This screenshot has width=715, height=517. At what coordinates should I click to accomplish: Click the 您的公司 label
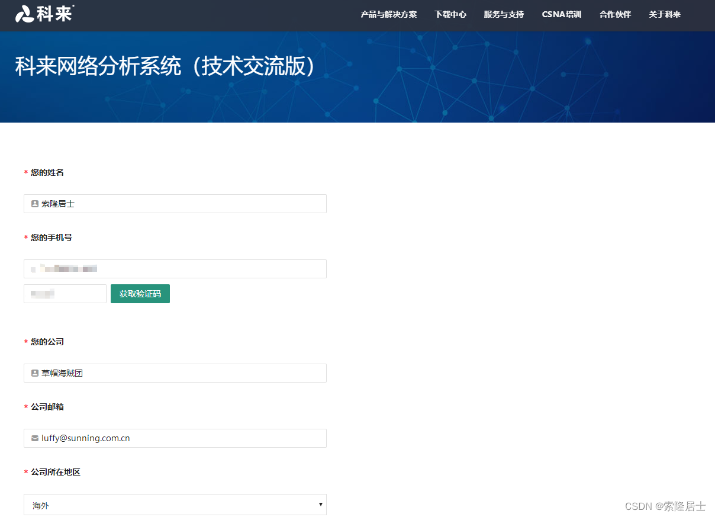click(47, 342)
